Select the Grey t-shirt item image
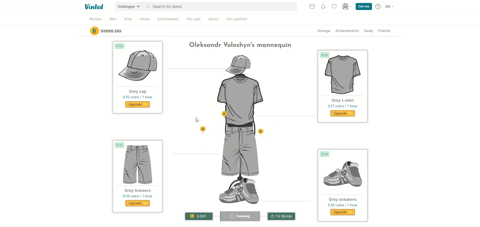 point(342,74)
